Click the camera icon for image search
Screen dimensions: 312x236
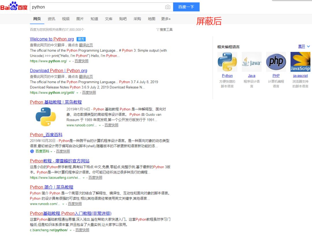coord(168,7)
